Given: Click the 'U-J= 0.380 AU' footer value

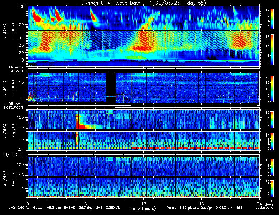Looking at the screenshot, I should click(x=108, y=207).
